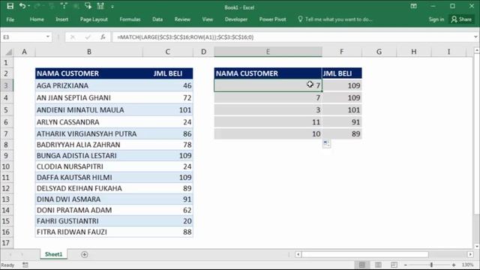Switch to the Insert tab
480x270 pixels.
pyautogui.click(x=61, y=19)
